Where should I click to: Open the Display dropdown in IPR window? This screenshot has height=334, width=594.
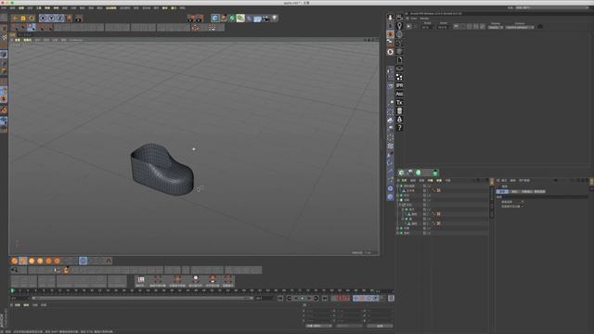(495, 27)
